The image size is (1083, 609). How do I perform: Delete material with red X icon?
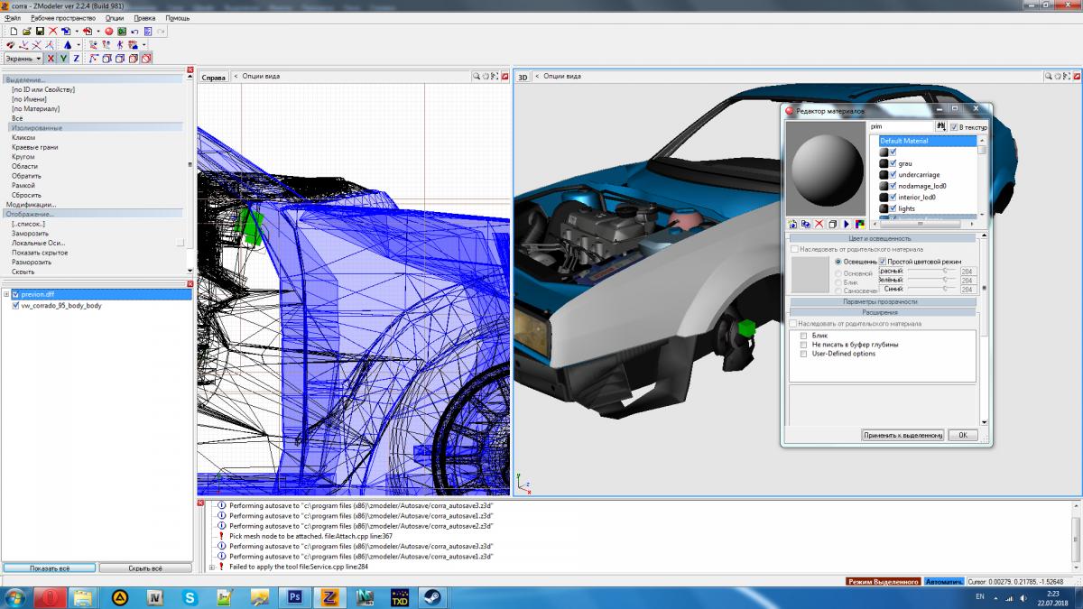point(819,224)
